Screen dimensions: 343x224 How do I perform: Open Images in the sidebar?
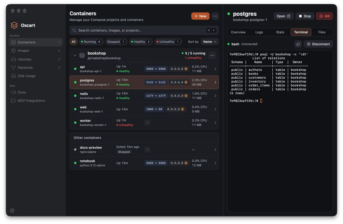click(x=36, y=50)
